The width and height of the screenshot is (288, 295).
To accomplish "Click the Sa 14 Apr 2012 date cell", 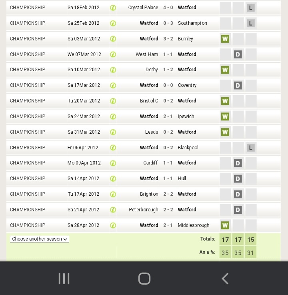I will tap(83, 179).
